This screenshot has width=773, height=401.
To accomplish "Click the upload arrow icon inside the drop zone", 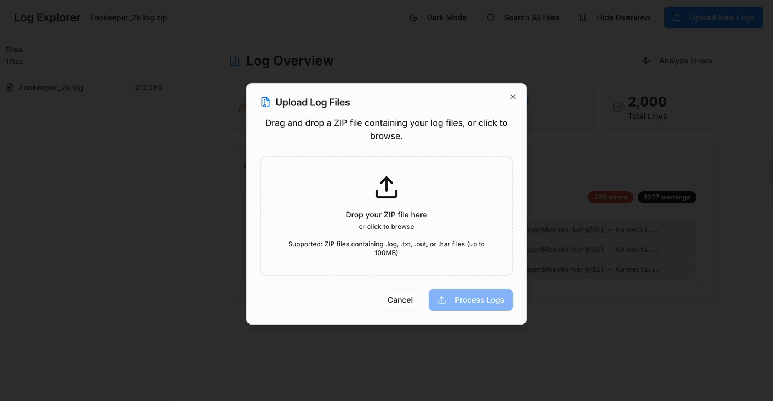I will [x=386, y=186].
